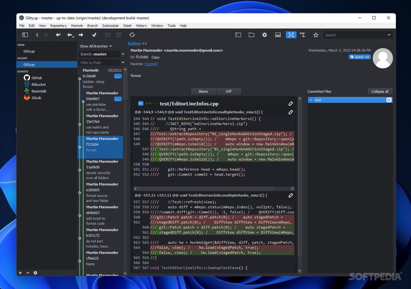Image resolution: width=411 pixels, height=289 pixels.
Task: Open the Stash menu
Action: tap(127, 26)
